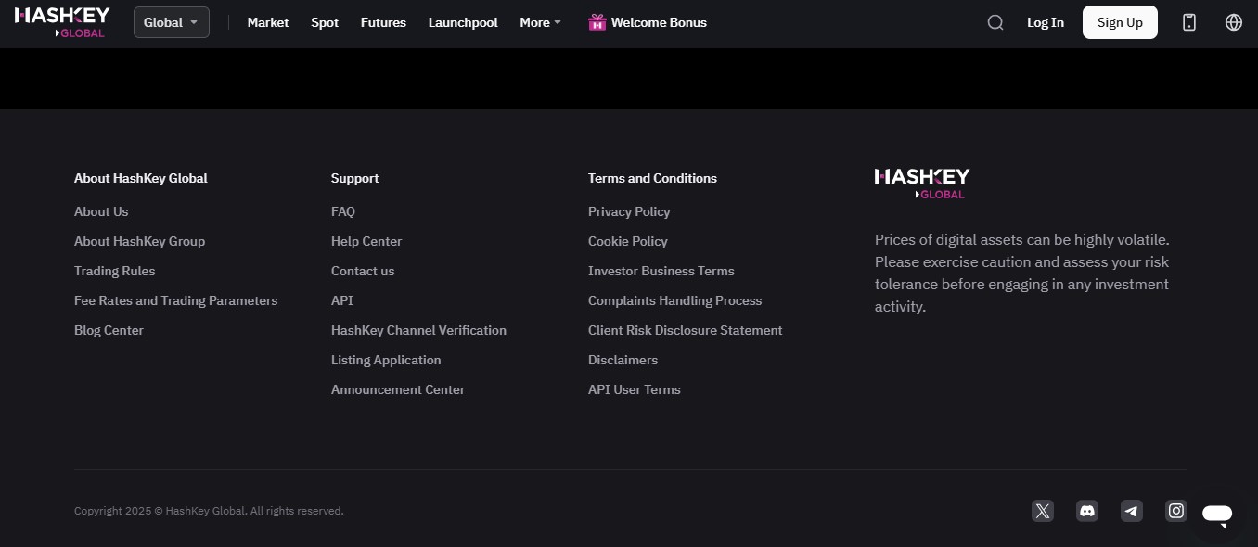Open the API support link
This screenshot has height=547, width=1258.
pos(342,300)
